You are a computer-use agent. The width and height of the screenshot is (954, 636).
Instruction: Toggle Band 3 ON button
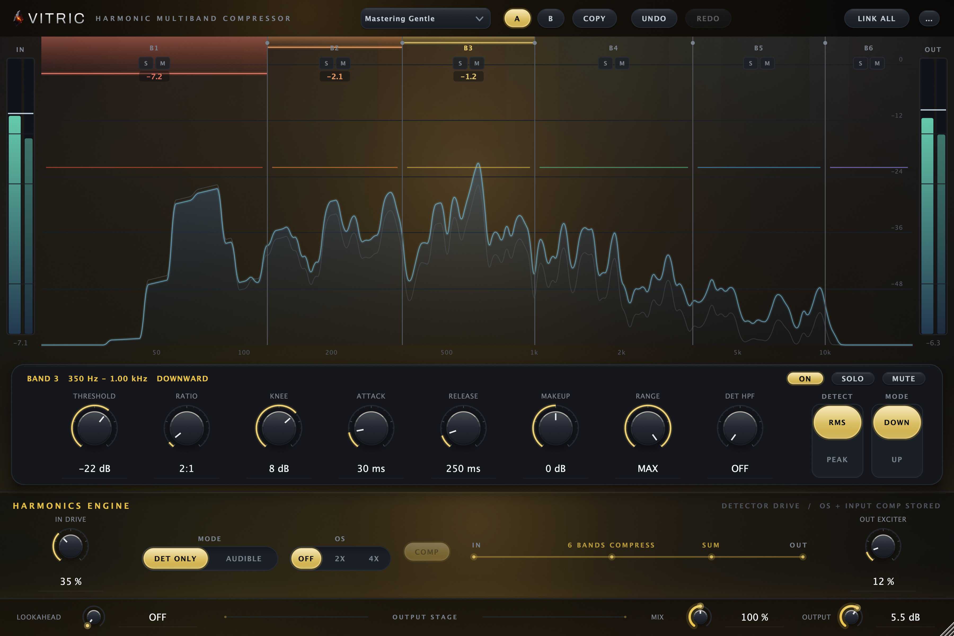point(805,378)
